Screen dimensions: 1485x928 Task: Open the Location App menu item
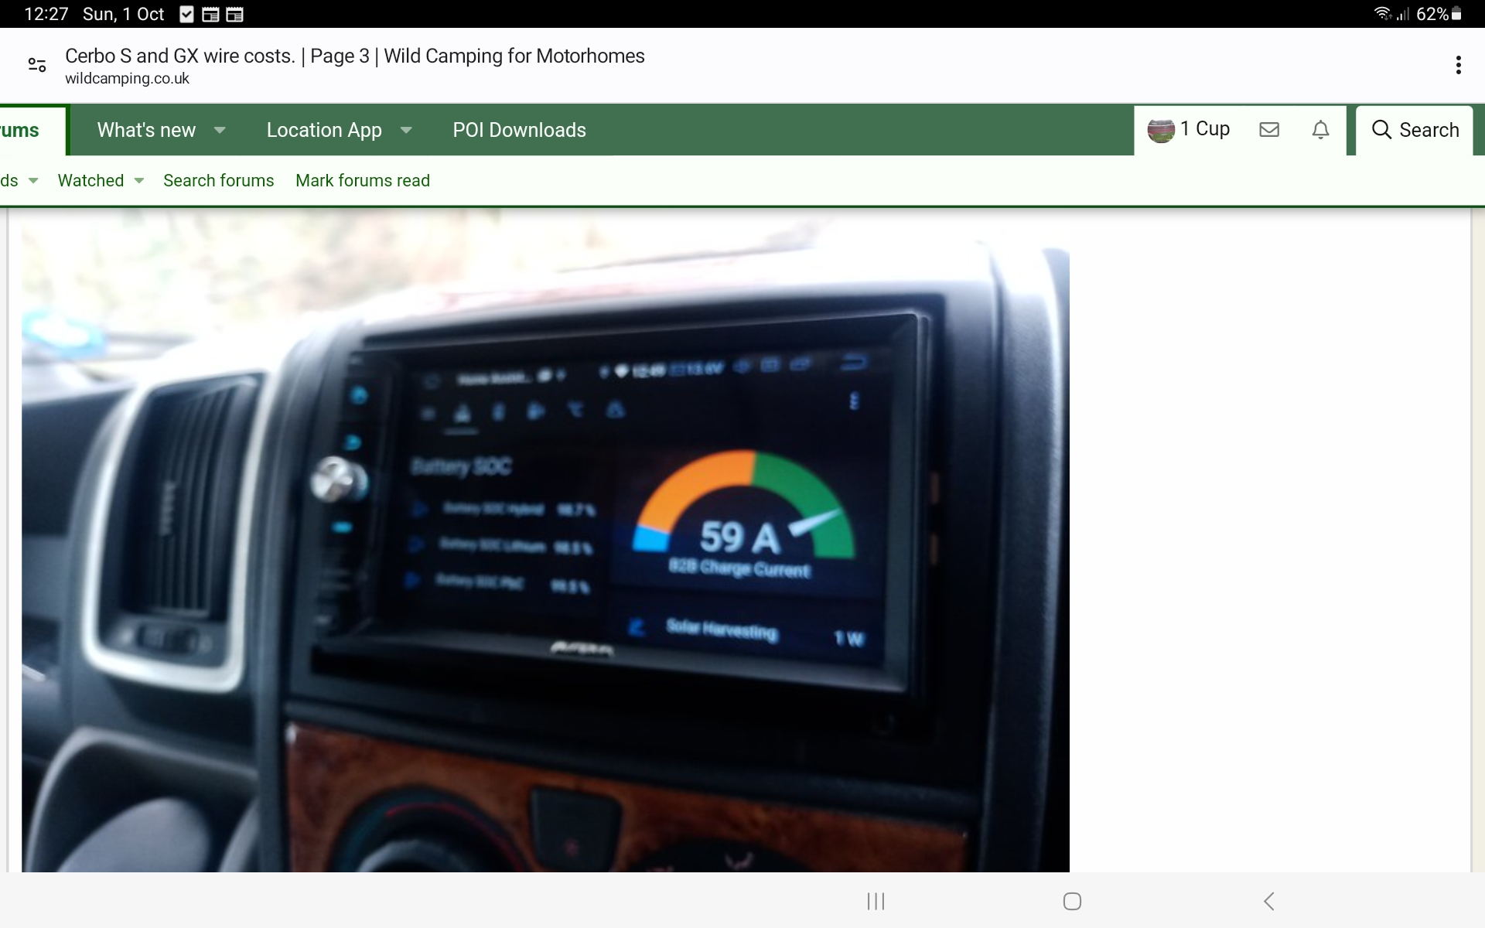point(324,130)
